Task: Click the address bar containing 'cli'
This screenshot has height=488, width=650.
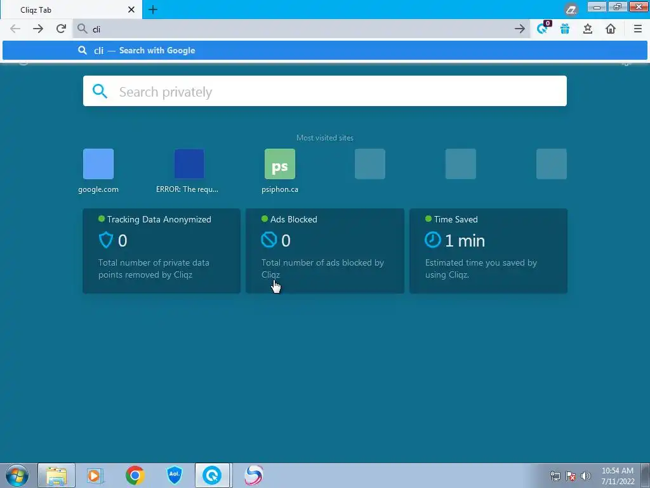Action: (x=302, y=29)
